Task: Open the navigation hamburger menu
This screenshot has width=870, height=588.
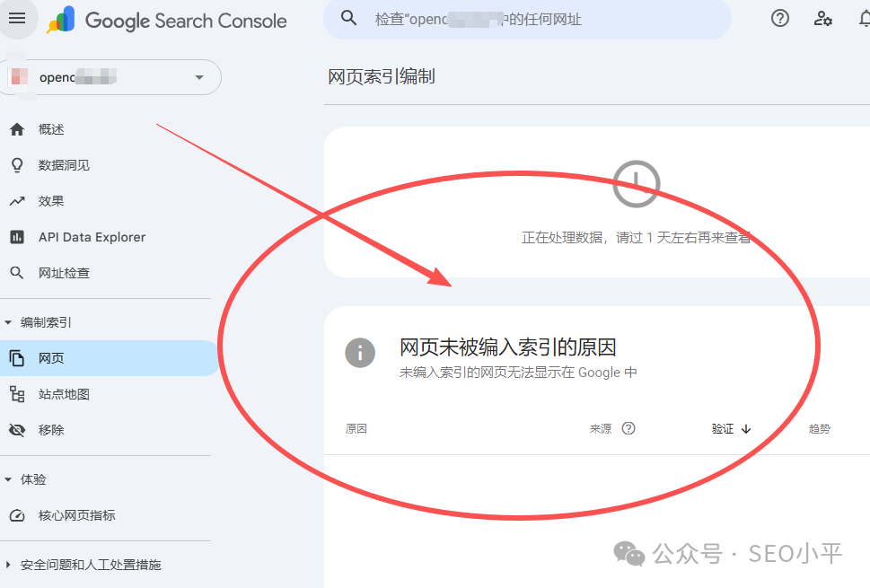Action: 19,19
